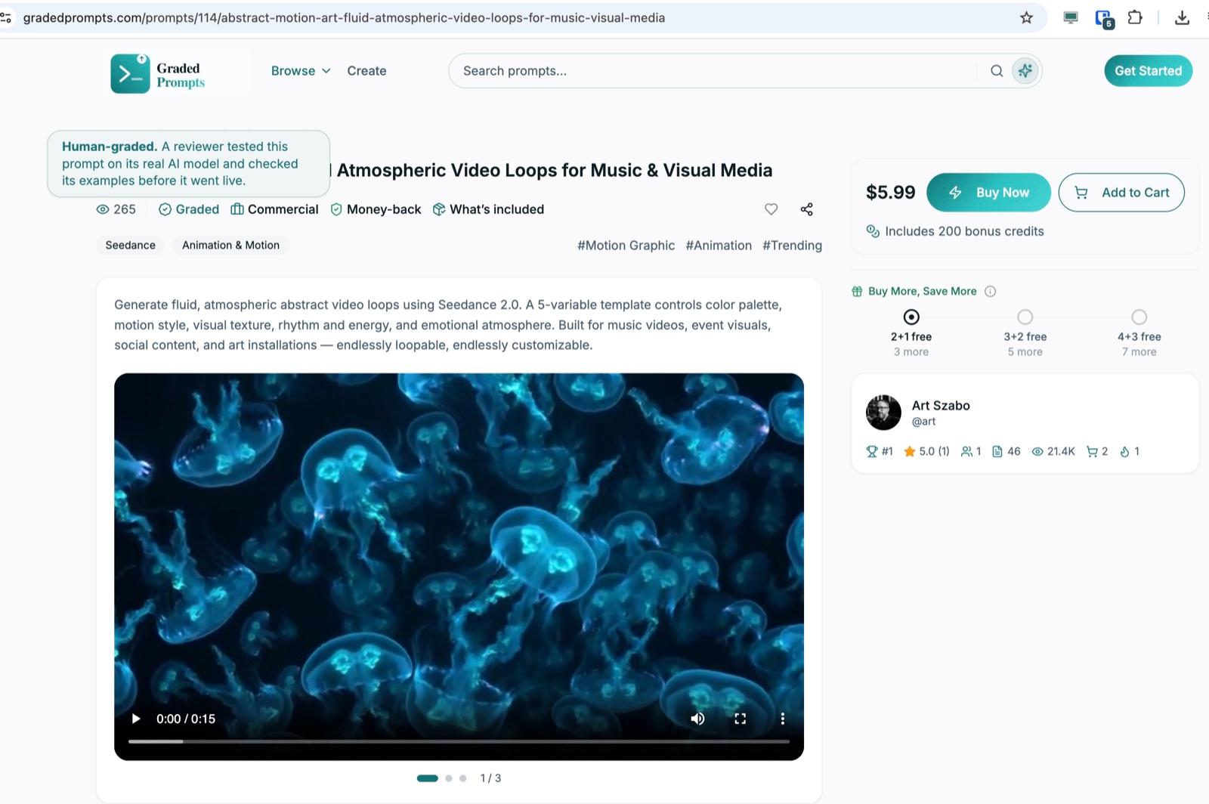Open video more options menu
The height and width of the screenshot is (804, 1209).
(x=782, y=719)
